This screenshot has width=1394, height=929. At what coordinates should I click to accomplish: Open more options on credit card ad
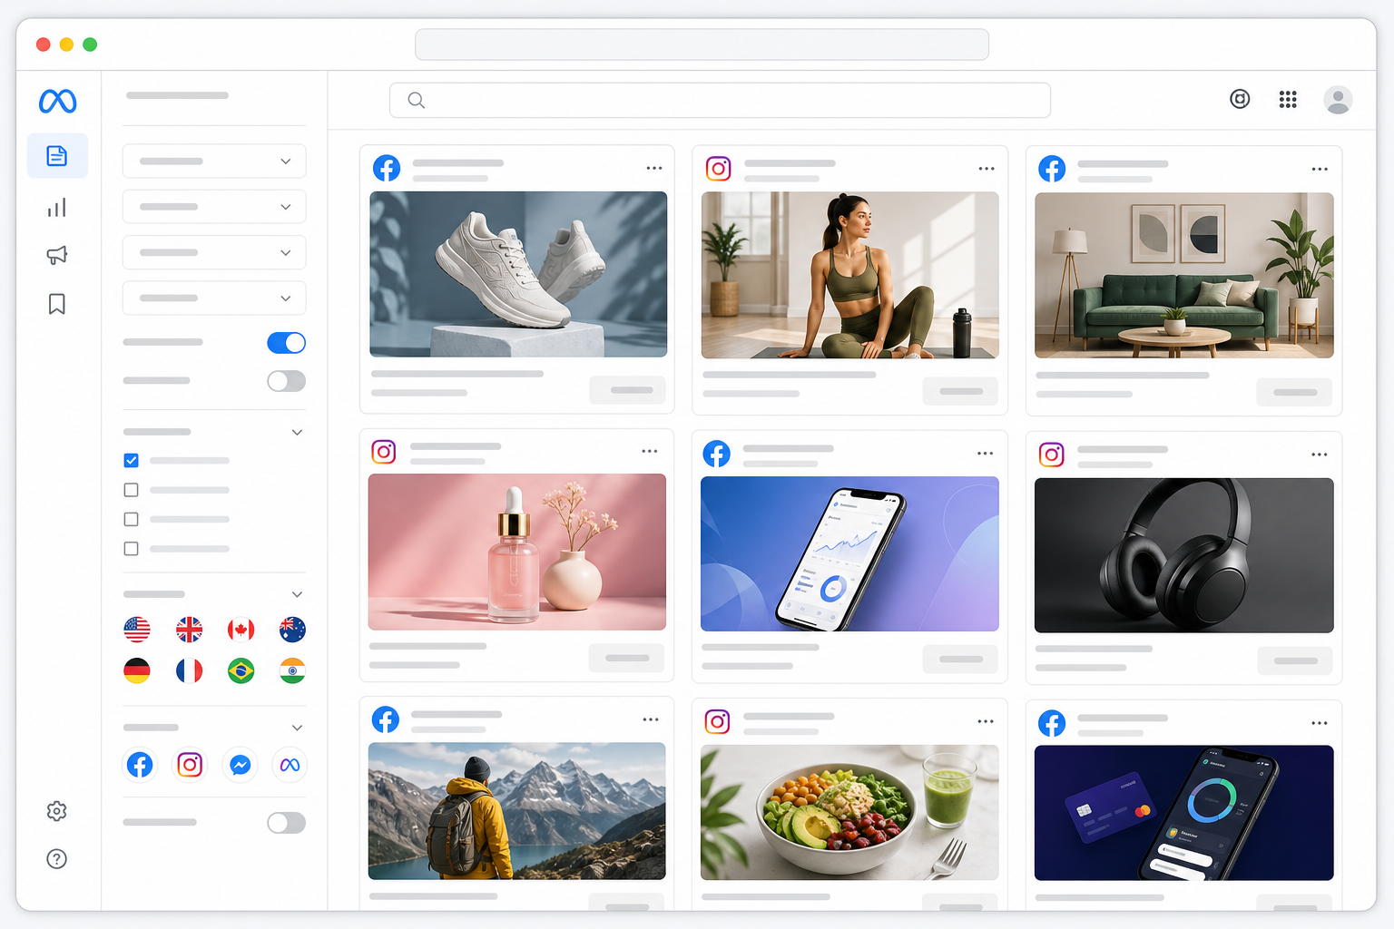[1320, 723]
